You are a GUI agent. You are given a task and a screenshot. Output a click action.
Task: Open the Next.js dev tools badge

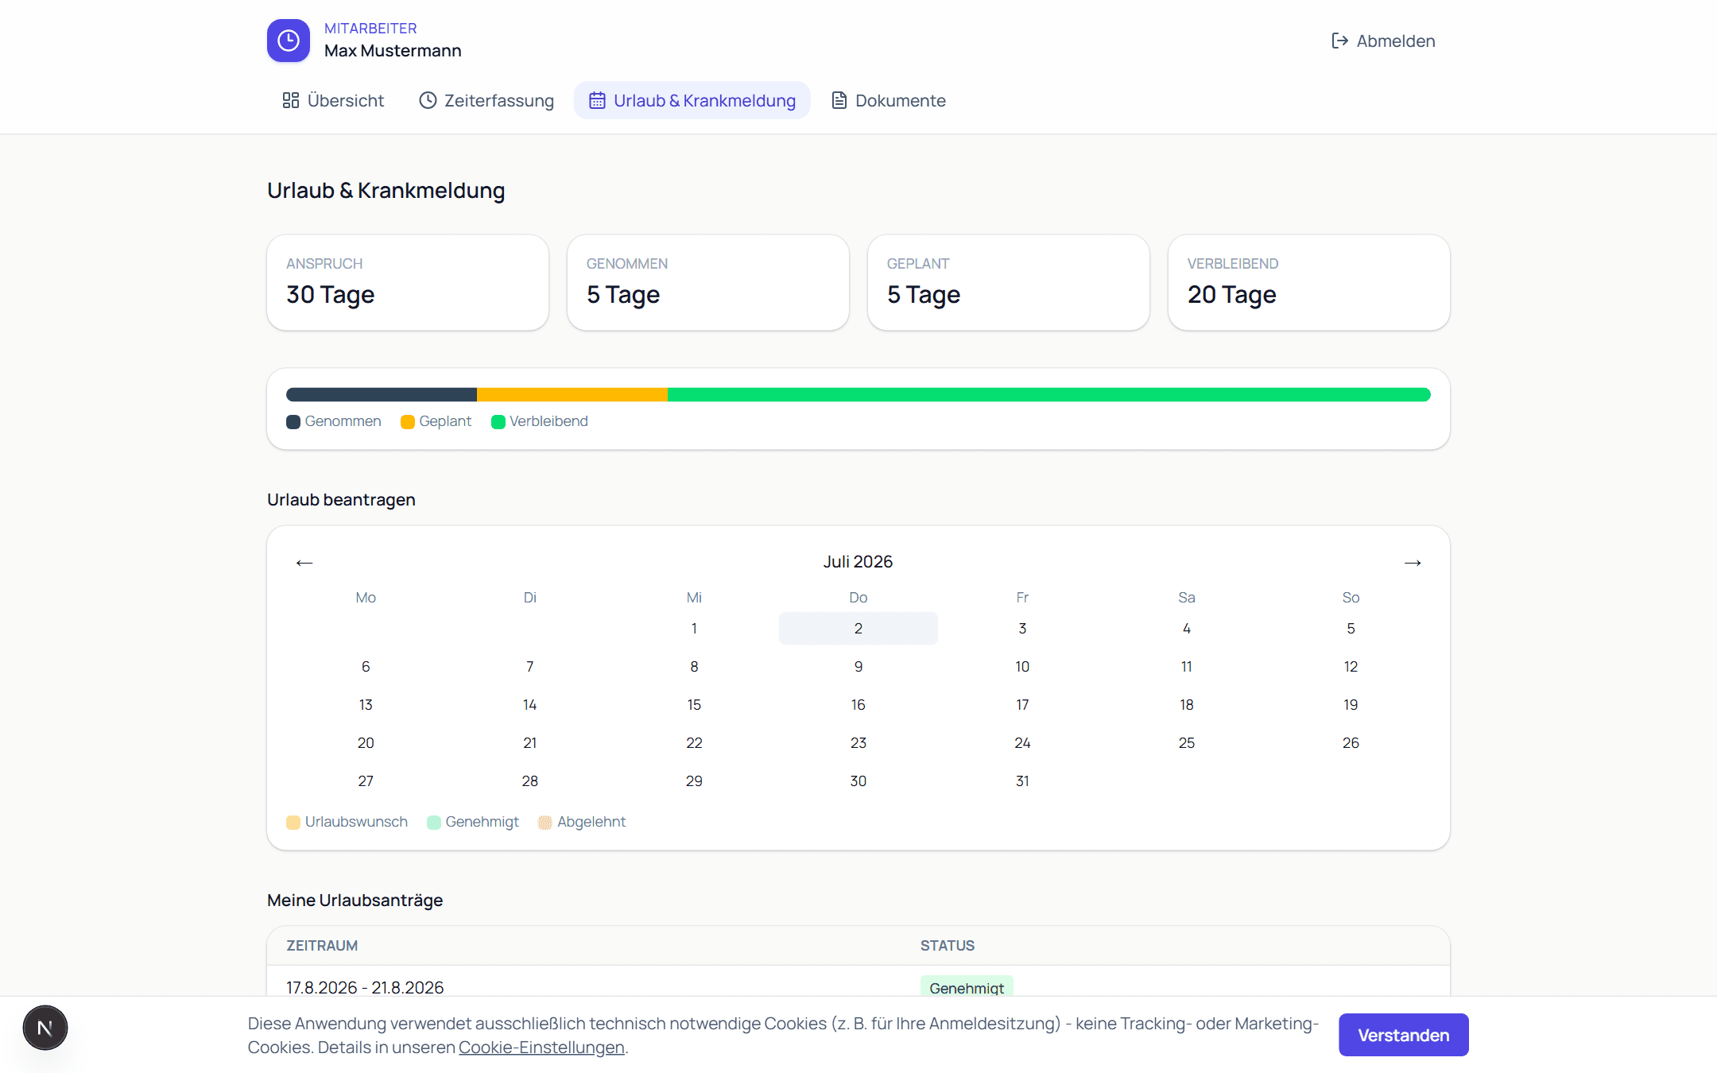45,1028
